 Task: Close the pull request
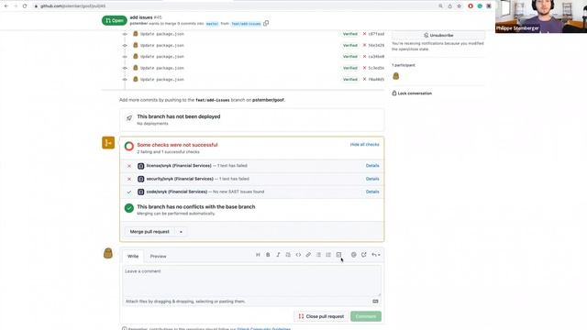(321, 316)
